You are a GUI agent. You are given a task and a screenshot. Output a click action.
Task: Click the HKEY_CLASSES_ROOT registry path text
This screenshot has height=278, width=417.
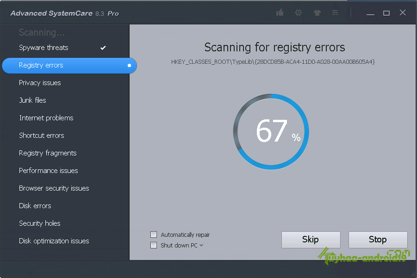click(273, 62)
